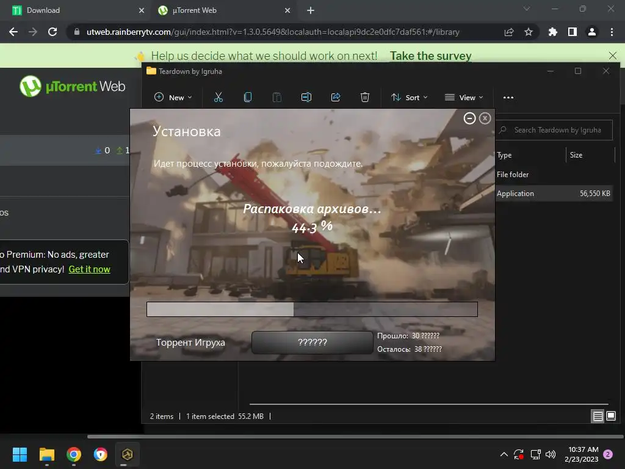Image resolution: width=625 pixels, height=469 pixels.
Task: Dismiss the survey banner with its X
Action: (x=613, y=56)
